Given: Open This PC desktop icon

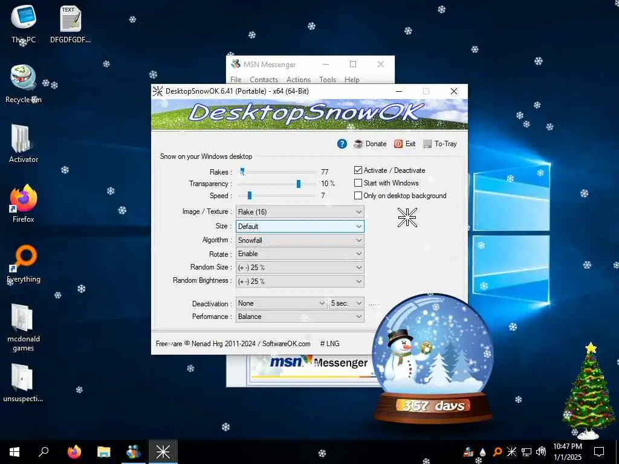Looking at the screenshot, I should pos(24,24).
